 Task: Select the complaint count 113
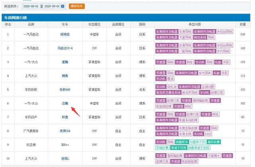point(243,76)
